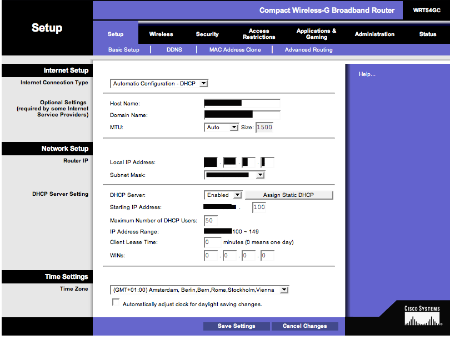Click the second Local IP Address octet
This screenshot has width=450, height=340.
229,162
